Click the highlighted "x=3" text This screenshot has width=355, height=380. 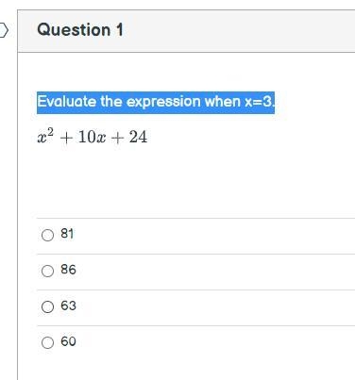coord(258,102)
